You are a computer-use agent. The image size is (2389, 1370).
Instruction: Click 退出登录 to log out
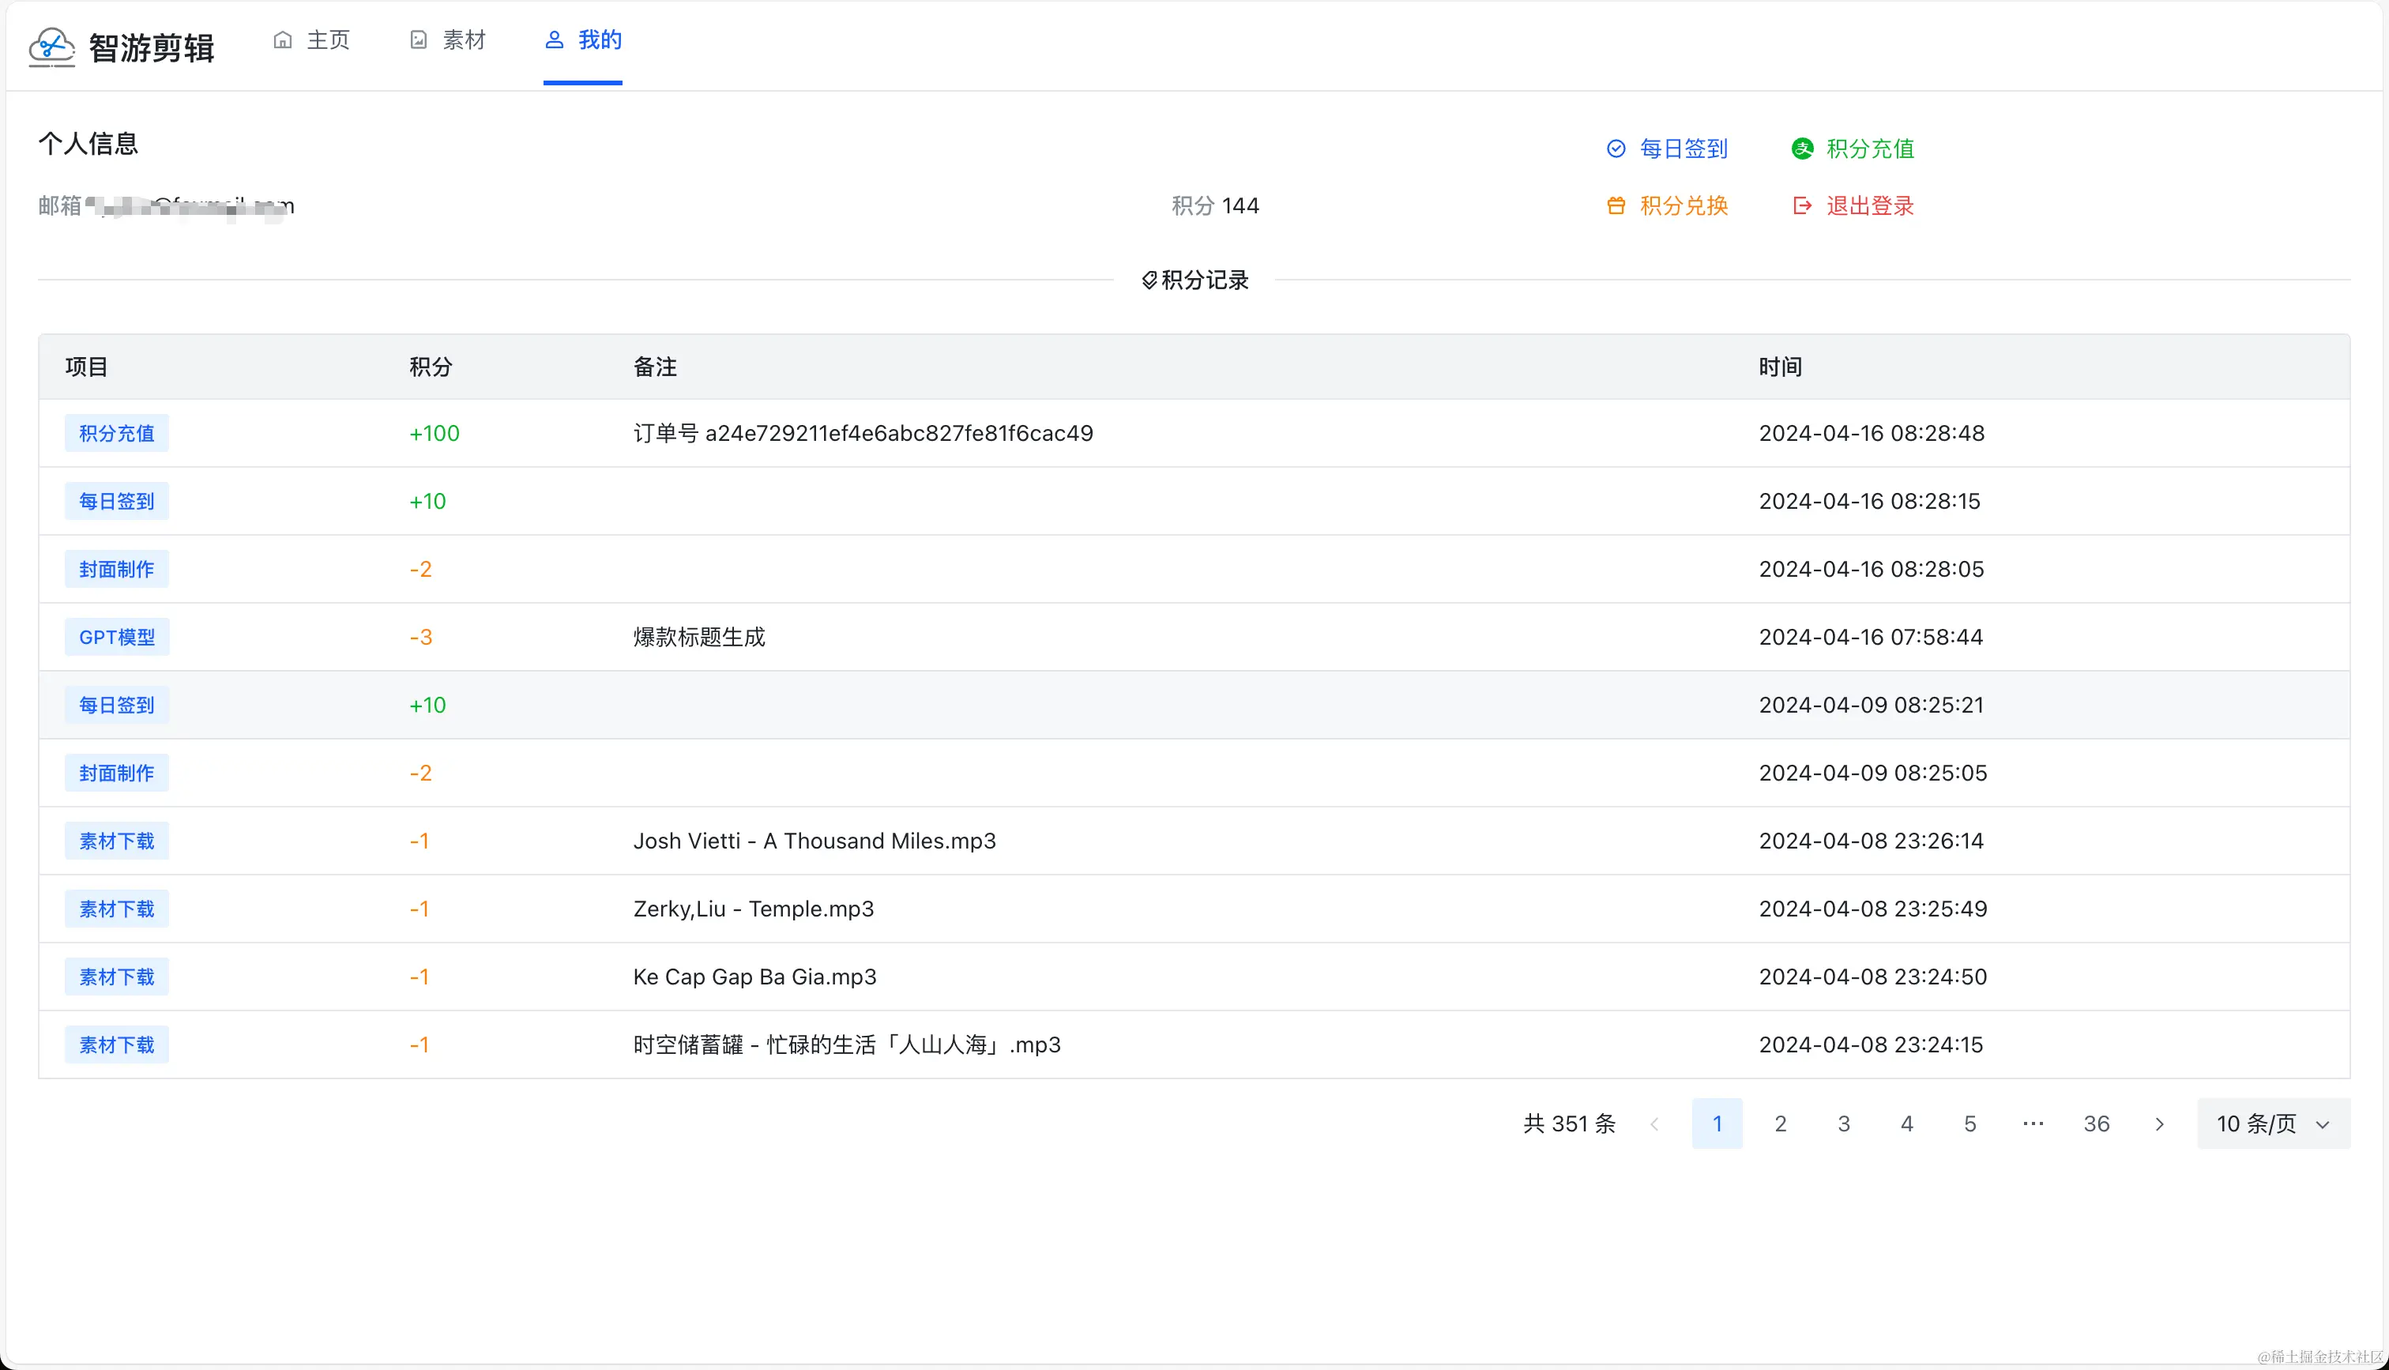pyautogui.click(x=1870, y=206)
